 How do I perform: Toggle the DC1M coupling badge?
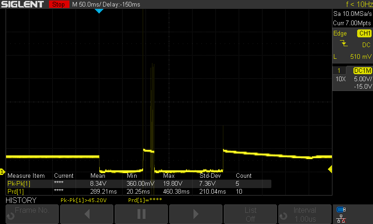coord(363,70)
